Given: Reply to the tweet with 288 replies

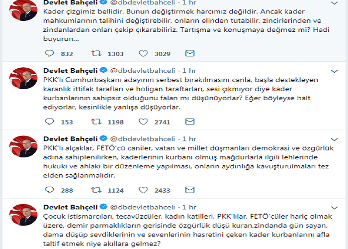Looking at the screenshot, I should click(49, 190).
